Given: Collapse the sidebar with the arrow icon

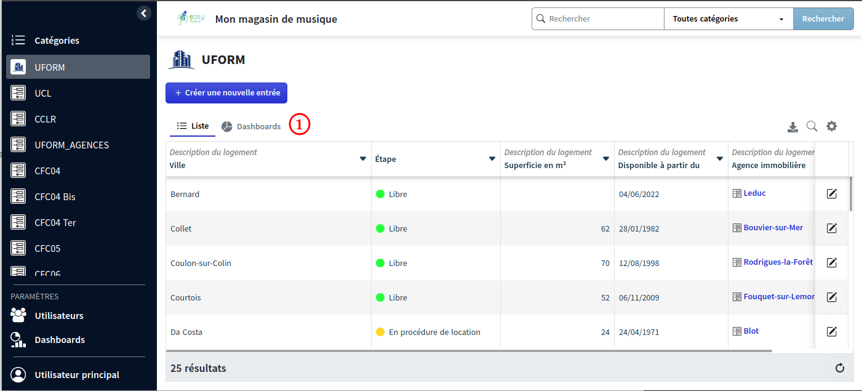Looking at the screenshot, I should 143,12.
